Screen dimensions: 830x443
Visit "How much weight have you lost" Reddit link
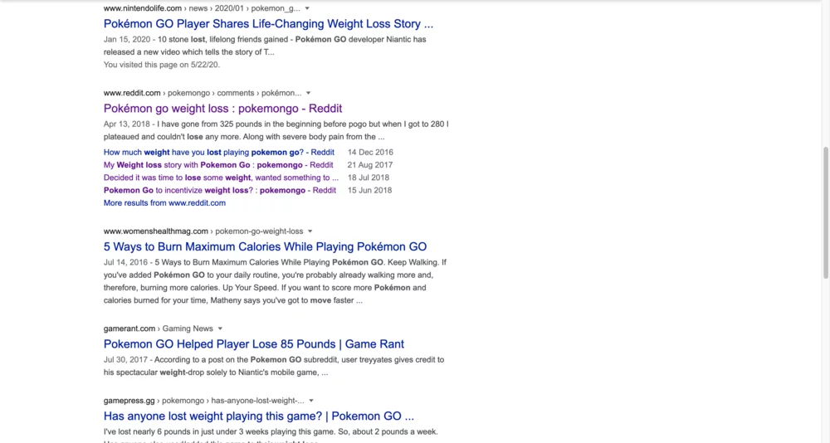pyautogui.click(x=219, y=153)
